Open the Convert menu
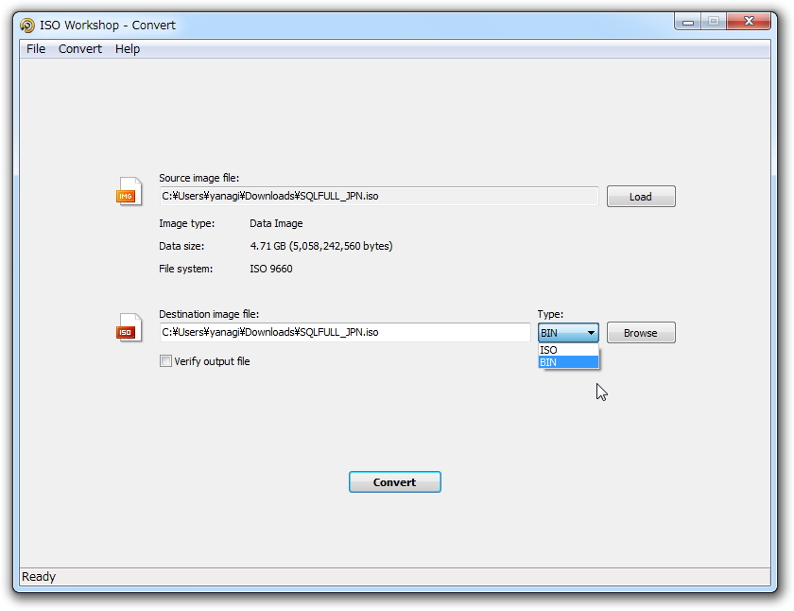This screenshot has height=611, width=794. 80,48
